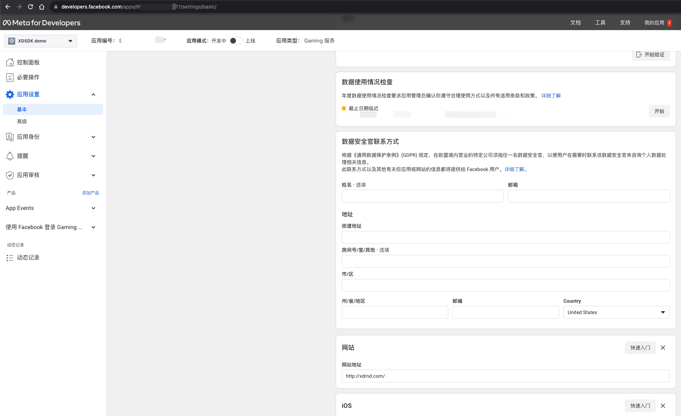Focus the 市/区 input field

(506, 285)
